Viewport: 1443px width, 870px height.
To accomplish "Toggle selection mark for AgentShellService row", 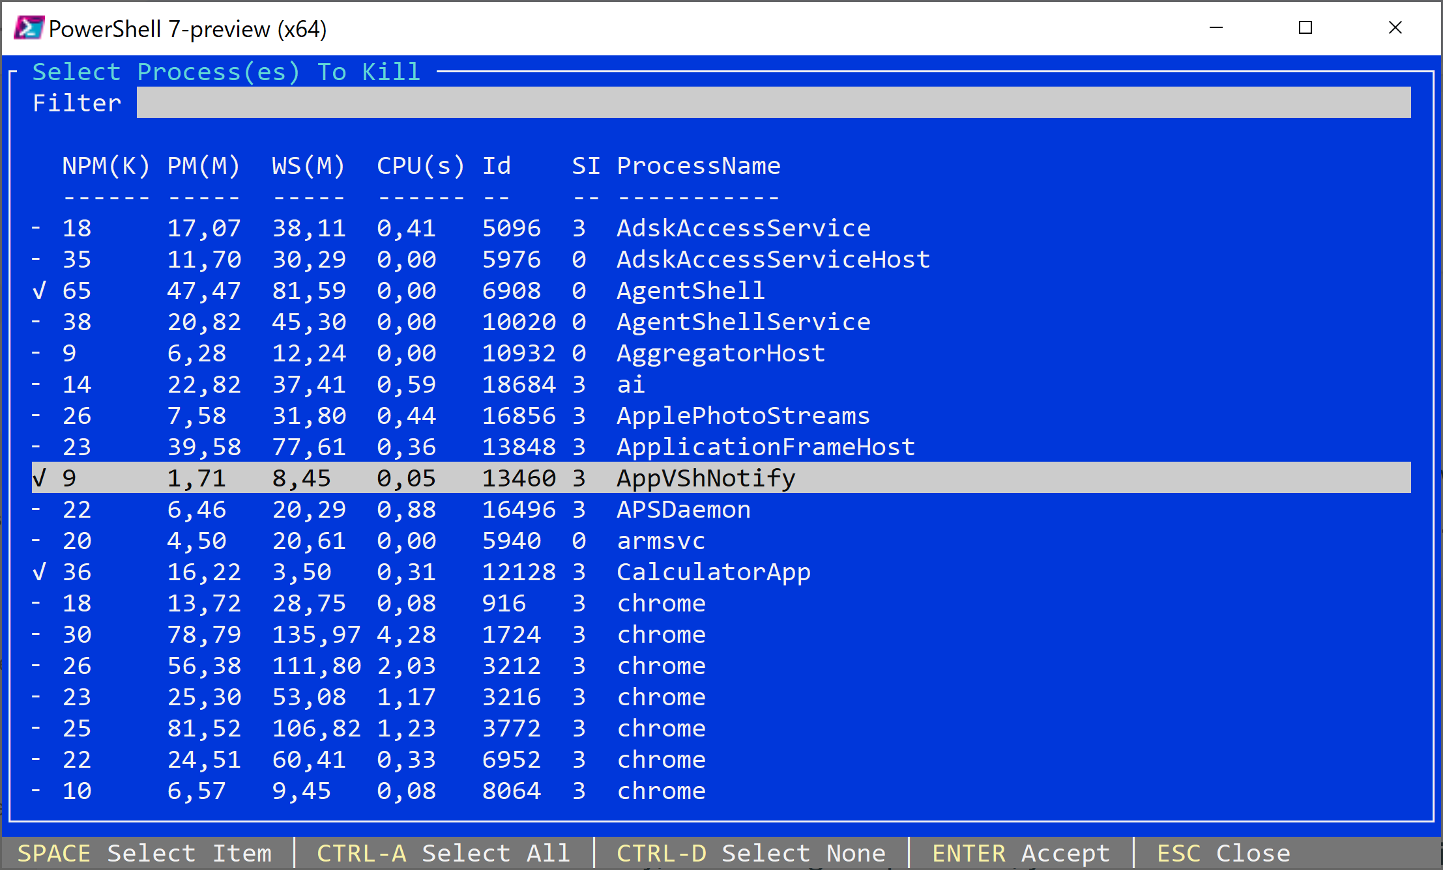I will (36, 322).
